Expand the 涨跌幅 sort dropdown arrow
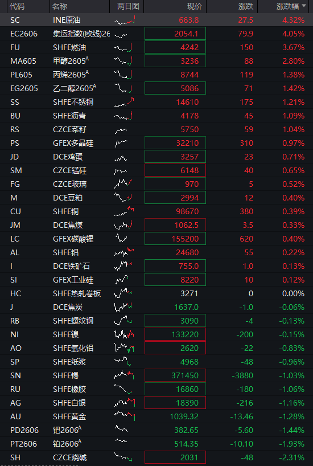The height and width of the screenshot is (466, 313). pos(303,6)
